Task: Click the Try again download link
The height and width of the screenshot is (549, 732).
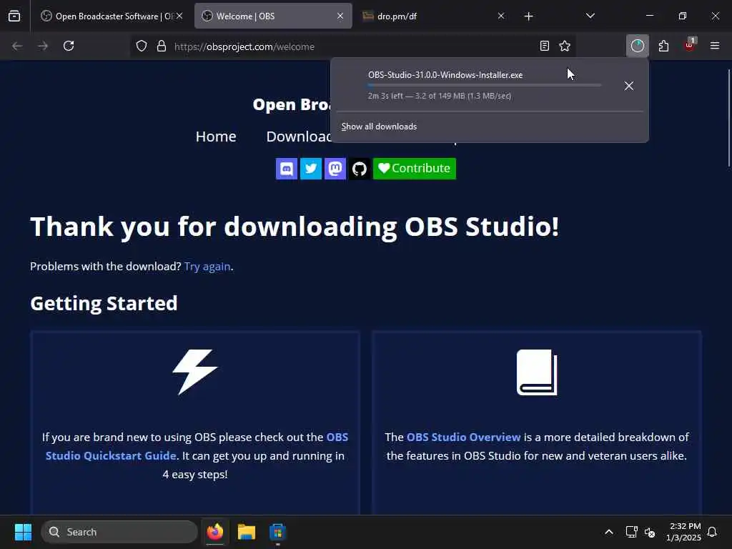Action: coord(207,267)
